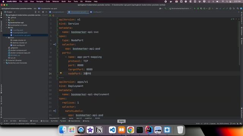
Task: Click gutter marker beside selector line 7
Action: (x=54, y=45)
